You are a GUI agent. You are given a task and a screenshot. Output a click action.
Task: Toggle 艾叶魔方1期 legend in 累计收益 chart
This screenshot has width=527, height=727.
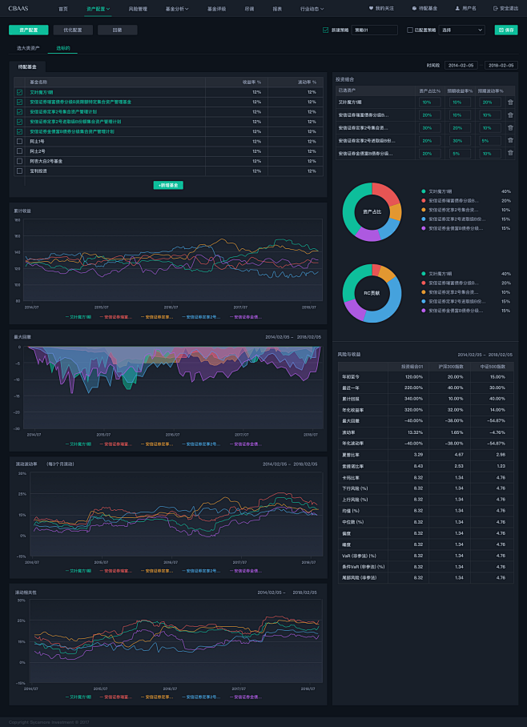[78, 317]
